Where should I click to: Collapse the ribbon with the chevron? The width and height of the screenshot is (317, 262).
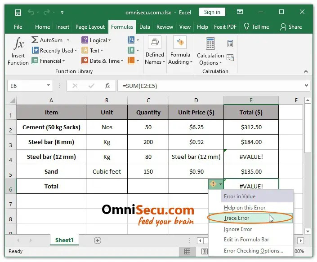coord(306,71)
